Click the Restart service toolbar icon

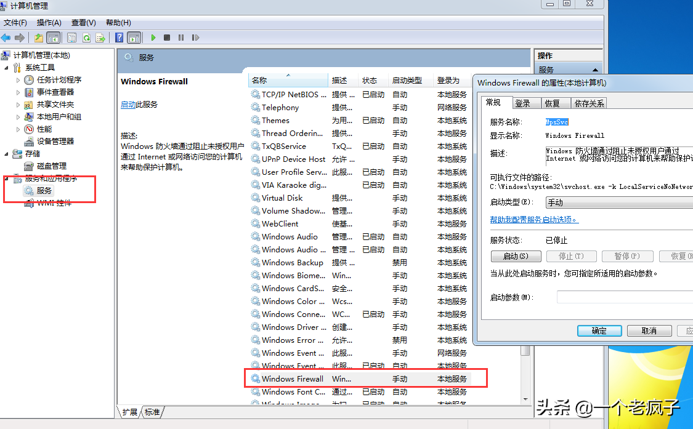[195, 38]
